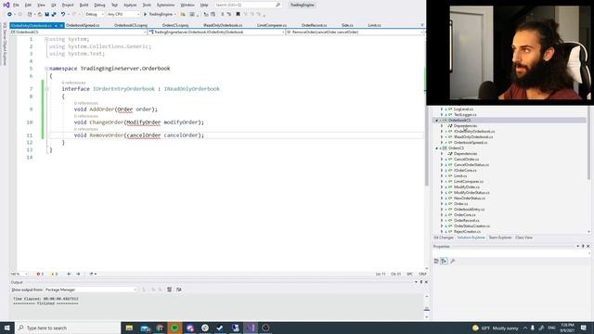This screenshot has width=594, height=334.
Task: Start debugging with the TradingEngine run button
Action: point(159,14)
